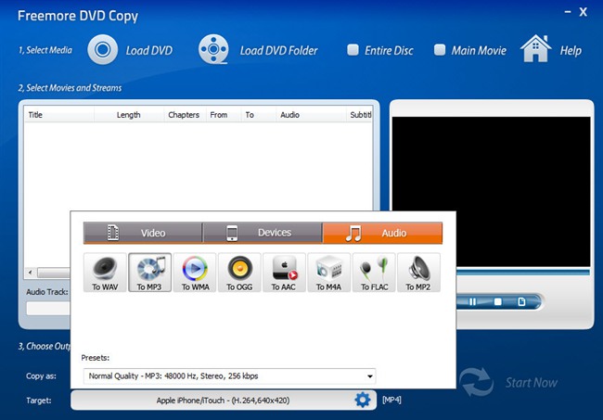Click the Load DVD disc icon

coord(102,49)
